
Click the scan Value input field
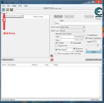point(81,23)
